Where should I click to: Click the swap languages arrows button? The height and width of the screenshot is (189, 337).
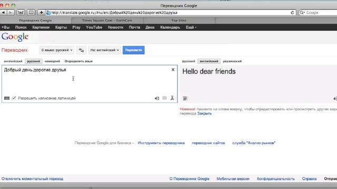point(81,50)
